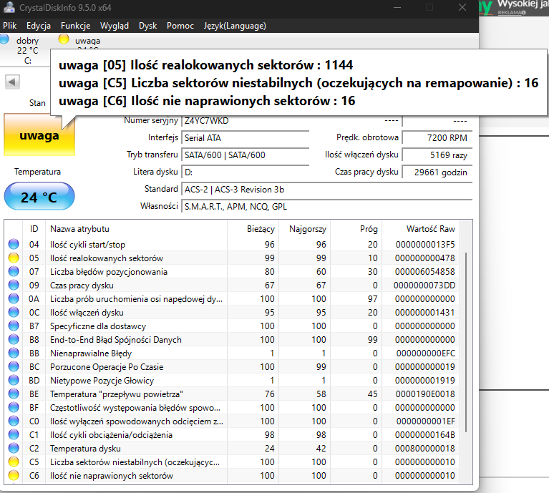
Task: Open the Dysk menu
Action: (147, 26)
